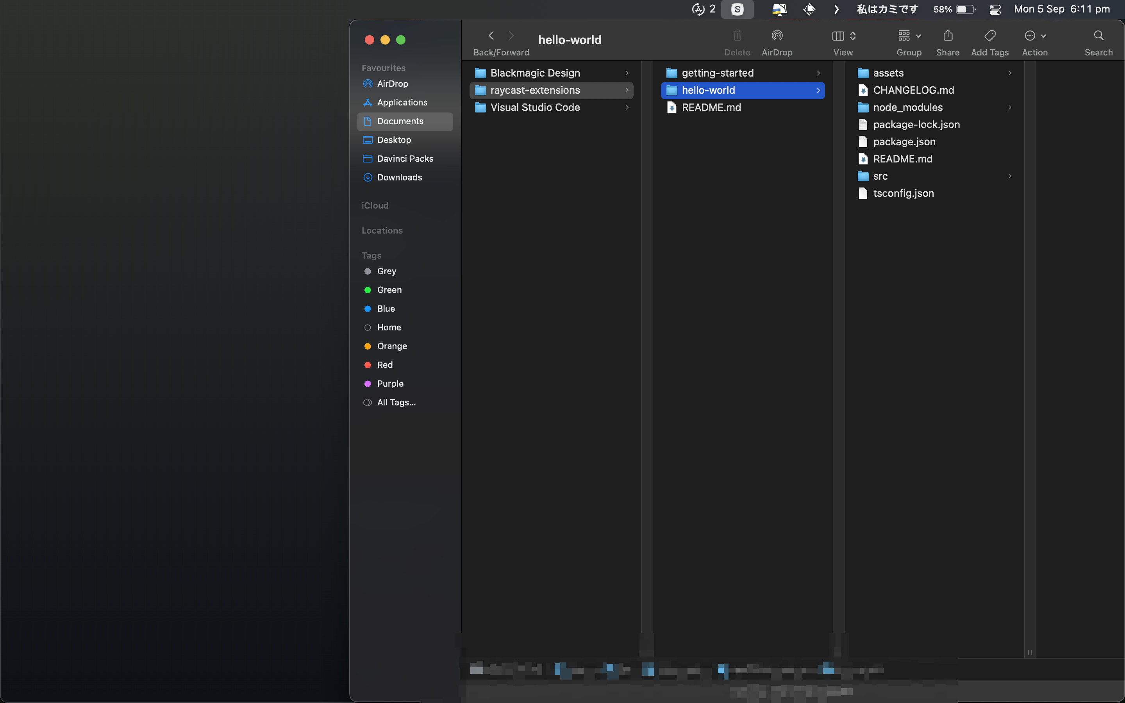Viewport: 1125px width, 703px height.
Task: Click the Add Tags icon
Action: click(990, 36)
